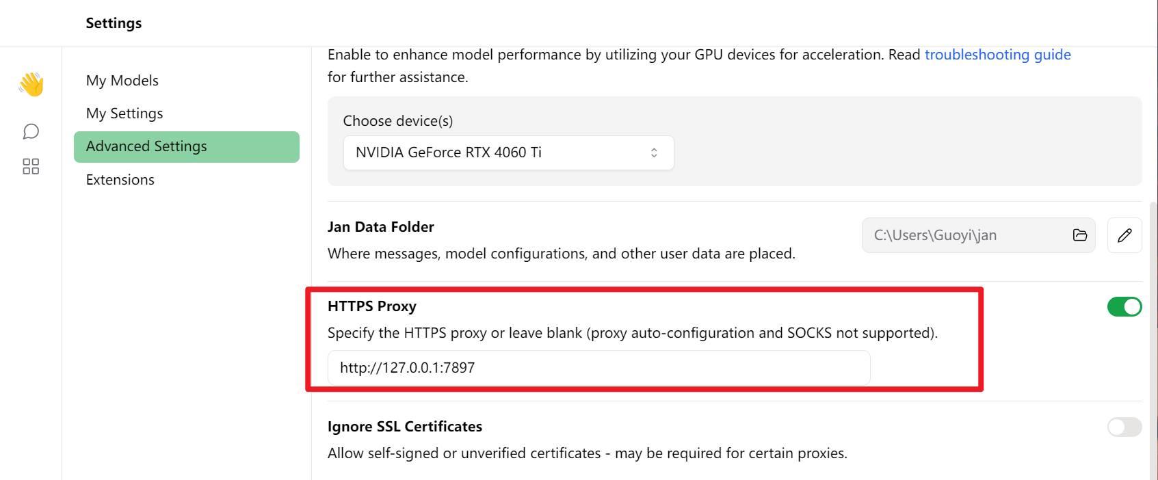Open My Settings section
Screen dimensions: 1158x480
point(124,114)
